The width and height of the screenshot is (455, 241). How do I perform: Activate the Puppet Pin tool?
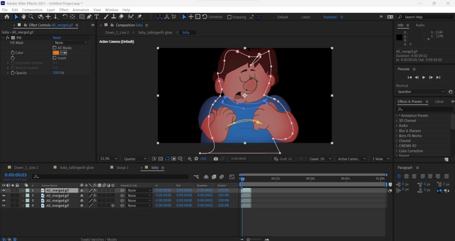140,17
